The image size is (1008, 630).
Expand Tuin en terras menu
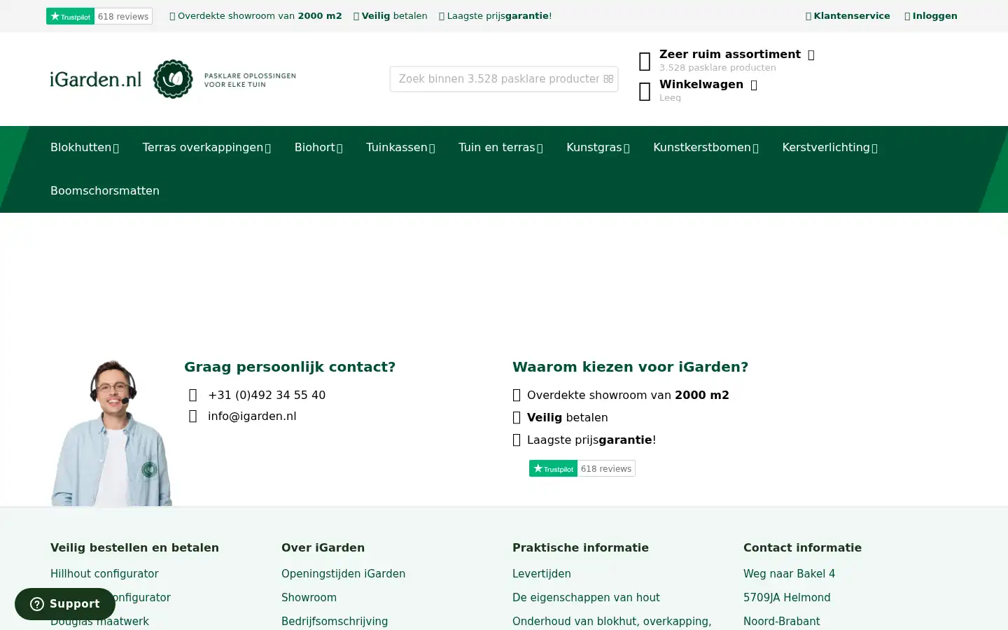(x=500, y=148)
